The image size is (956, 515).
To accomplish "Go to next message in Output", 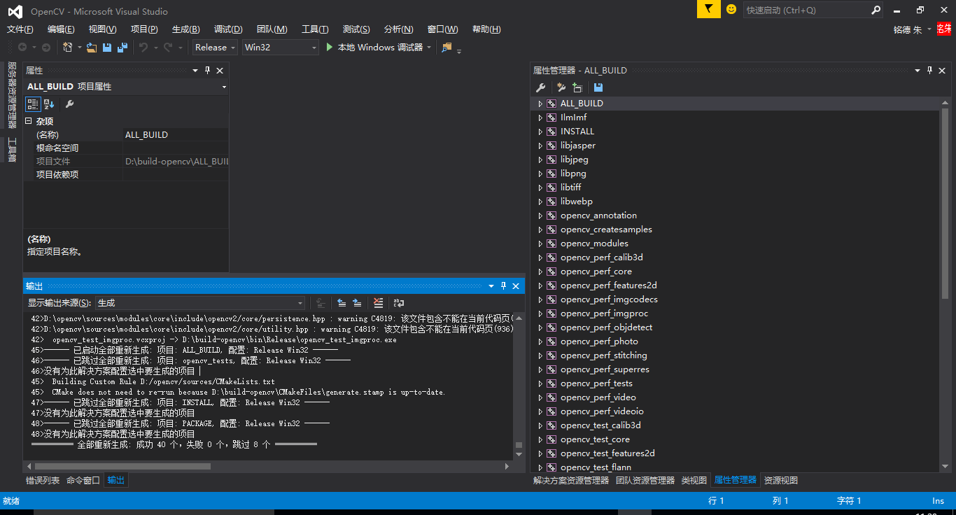I will tap(357, 303).
